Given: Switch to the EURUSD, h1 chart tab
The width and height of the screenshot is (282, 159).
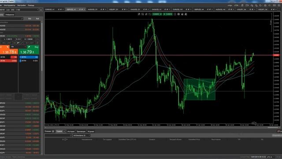Looking at the screenshot, I should tap(50, 9).
